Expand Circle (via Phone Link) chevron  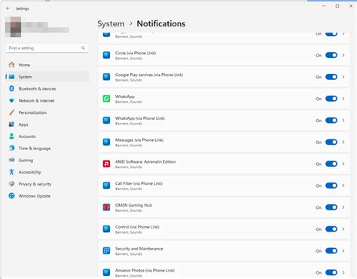pyautogui.click(x=343, y=55)
